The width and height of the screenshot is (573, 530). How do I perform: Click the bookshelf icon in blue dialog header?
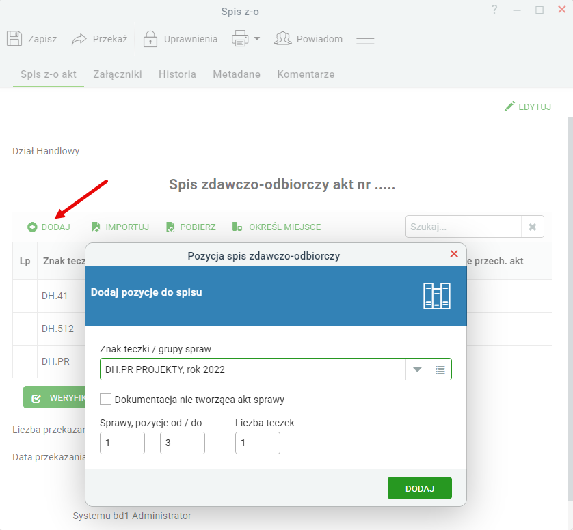coord(437,296)
